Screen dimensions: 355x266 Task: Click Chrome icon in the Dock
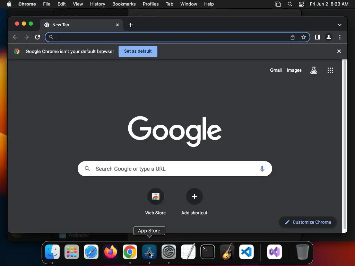(x=130, y=252)
